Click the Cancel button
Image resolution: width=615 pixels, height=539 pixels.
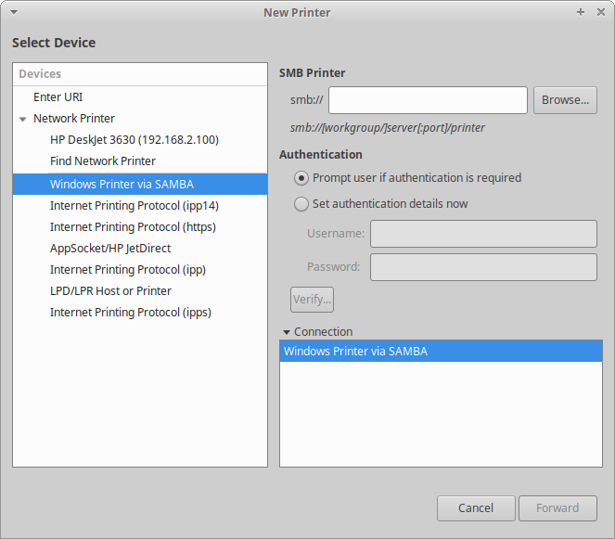tap(476, 507)
